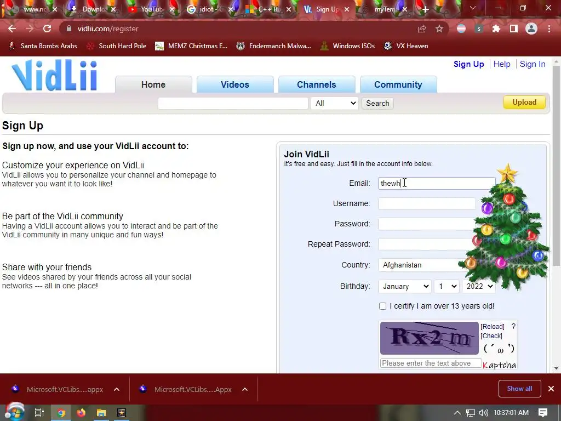Open the Chrome extensions puzzle icon
Viewport: 561px width, 421px height.
click(496, 29)
